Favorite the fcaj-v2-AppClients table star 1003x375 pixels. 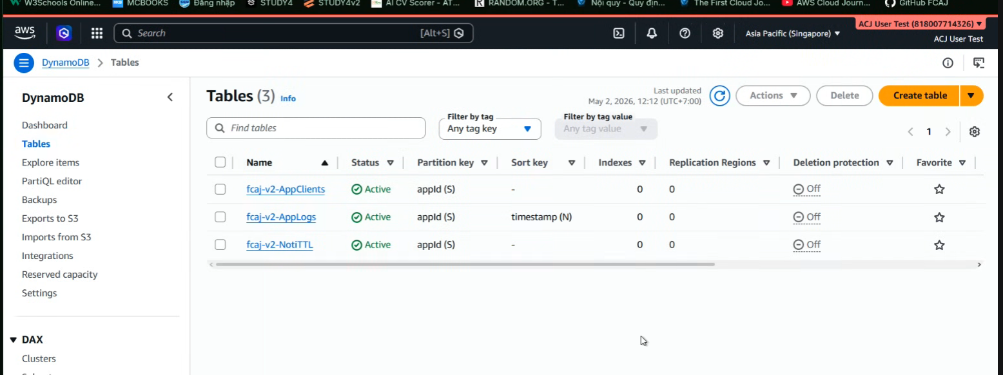pyautogui.click(x=939, y=189)
